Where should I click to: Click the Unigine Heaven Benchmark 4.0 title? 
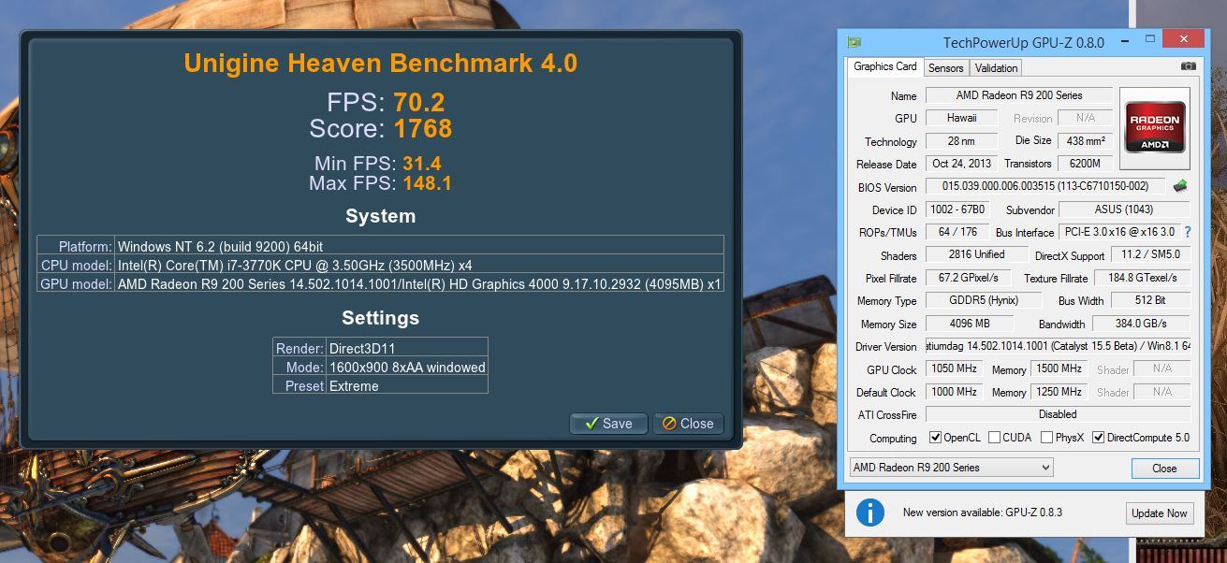381,63
